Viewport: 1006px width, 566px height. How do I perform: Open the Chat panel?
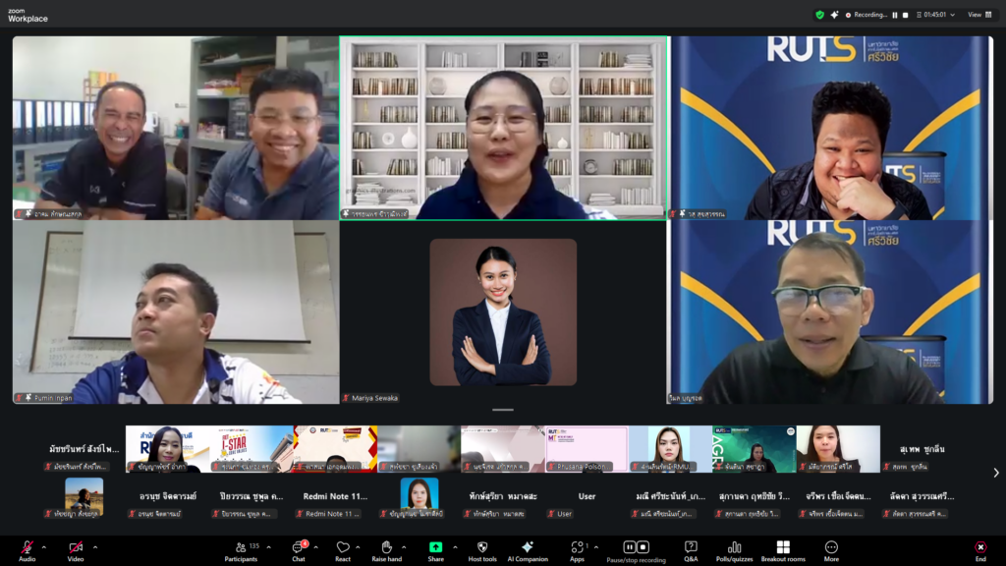pyautogui.click(x=299, y=548)
